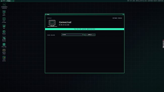Open the Parts Shop icon

(4, 52)
